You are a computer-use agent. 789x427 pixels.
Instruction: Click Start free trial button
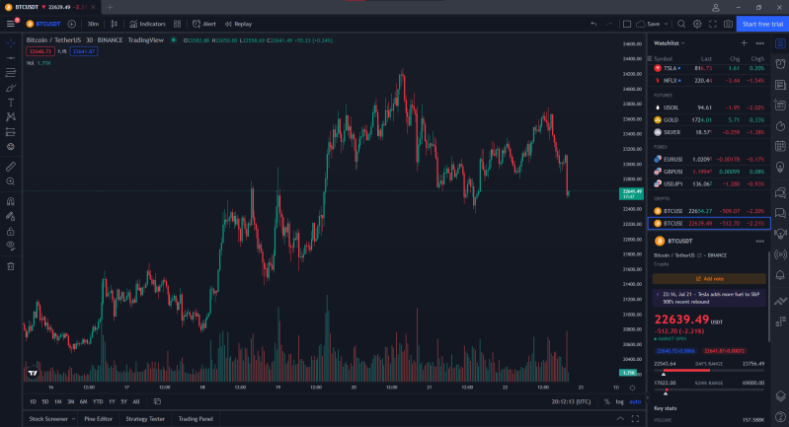(762, 24)
